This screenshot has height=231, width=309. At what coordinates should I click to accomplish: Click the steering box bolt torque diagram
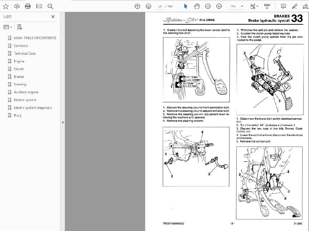196,70
